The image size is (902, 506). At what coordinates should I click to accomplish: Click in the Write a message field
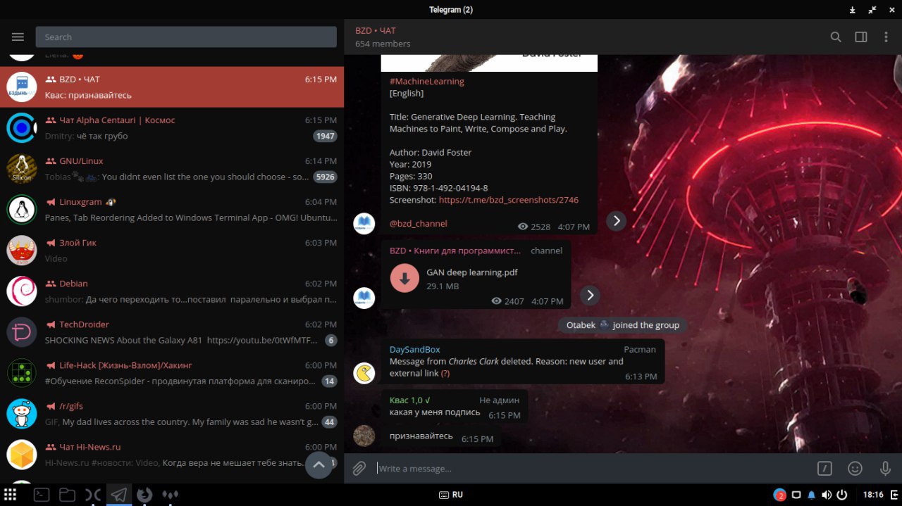click(x=592, y=469)
